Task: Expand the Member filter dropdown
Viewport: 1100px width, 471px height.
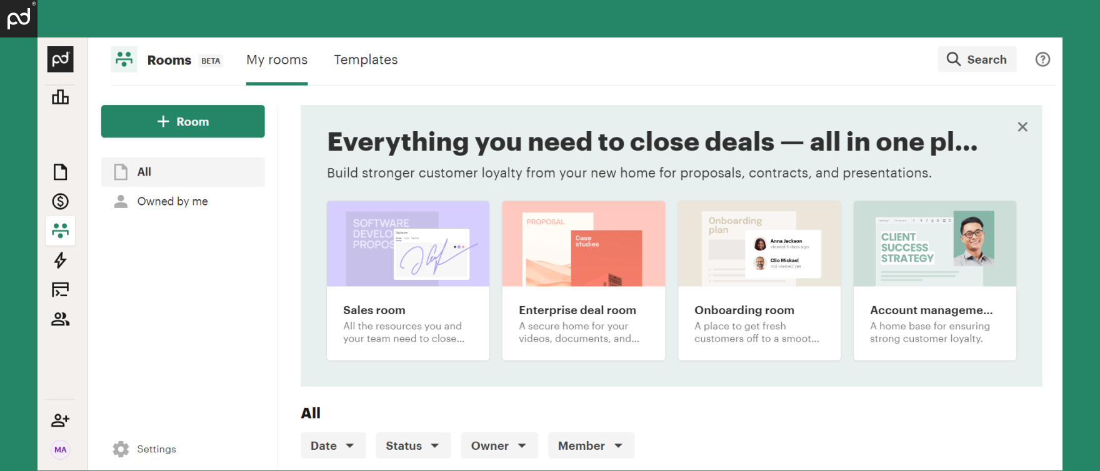Action: [x=591, y=445]
